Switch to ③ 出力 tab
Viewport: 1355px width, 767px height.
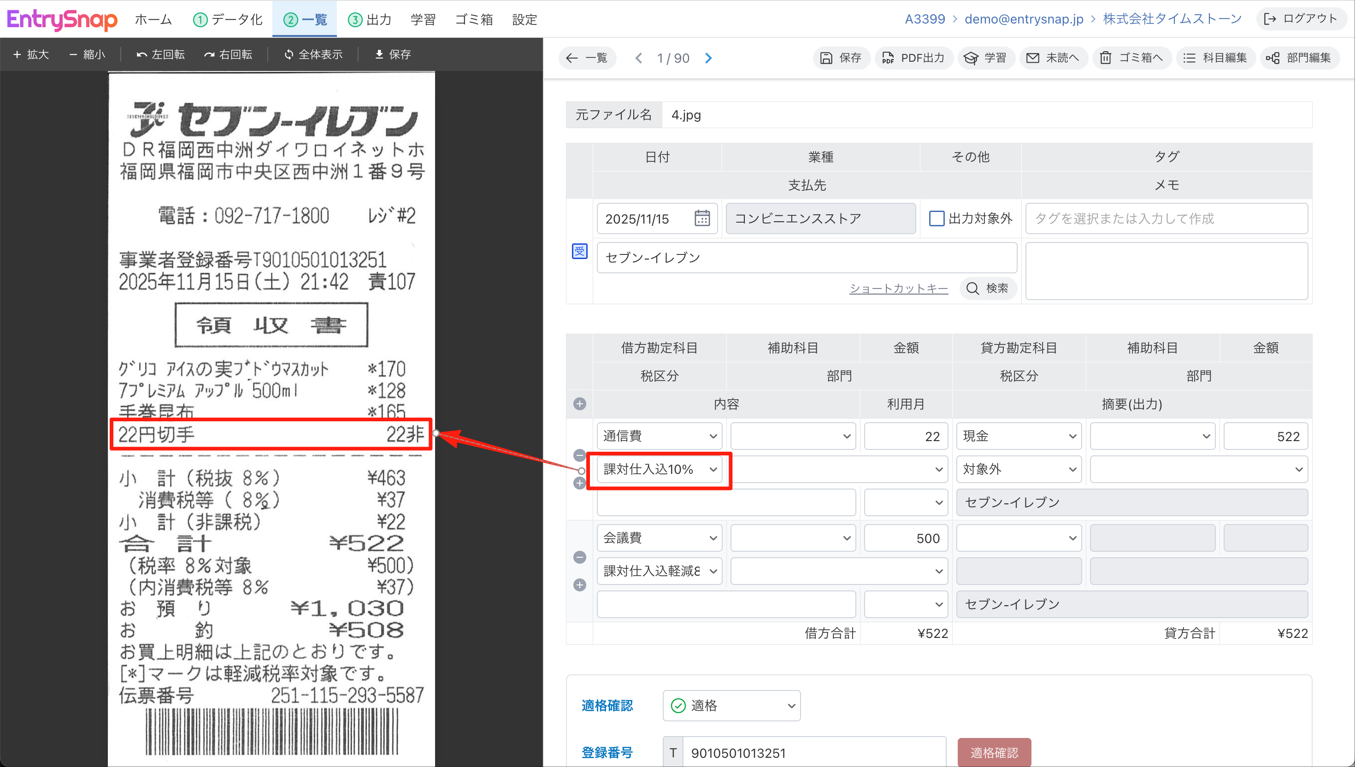370,19
